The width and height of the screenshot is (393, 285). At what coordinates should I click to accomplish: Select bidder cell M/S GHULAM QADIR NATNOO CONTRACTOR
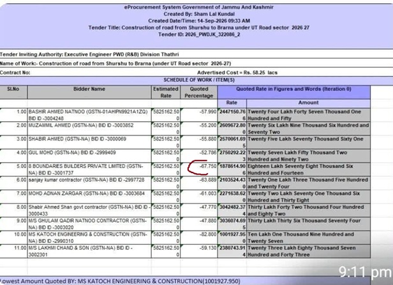pyautogui.click(x=89, y=224)
